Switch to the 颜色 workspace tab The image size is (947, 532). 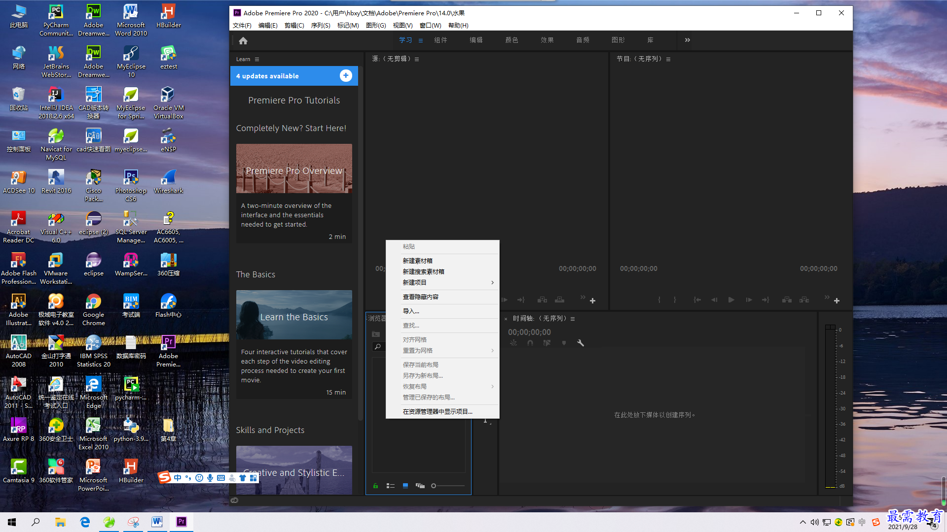tap(511, 40)
